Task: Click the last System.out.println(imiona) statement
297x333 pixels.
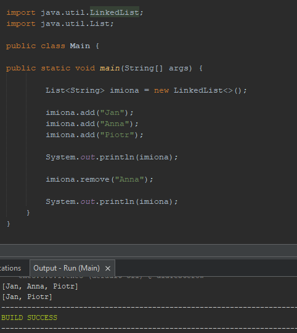Action: pos(112,201)
